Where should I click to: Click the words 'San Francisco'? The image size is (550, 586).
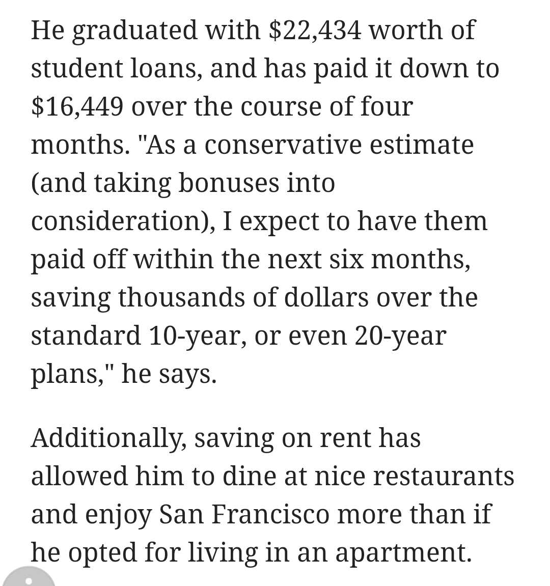(x=244, y=515)
